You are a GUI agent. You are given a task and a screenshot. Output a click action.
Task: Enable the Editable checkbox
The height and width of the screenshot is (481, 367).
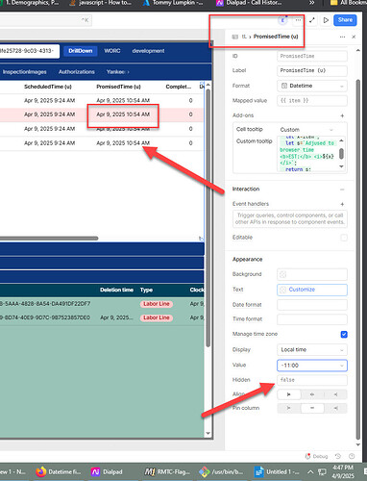[344, 238]
